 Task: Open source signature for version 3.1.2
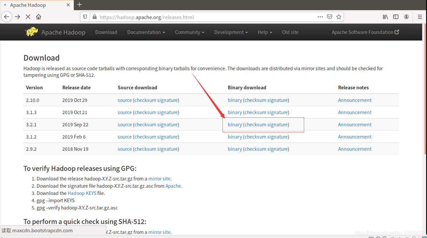[167, 137]
